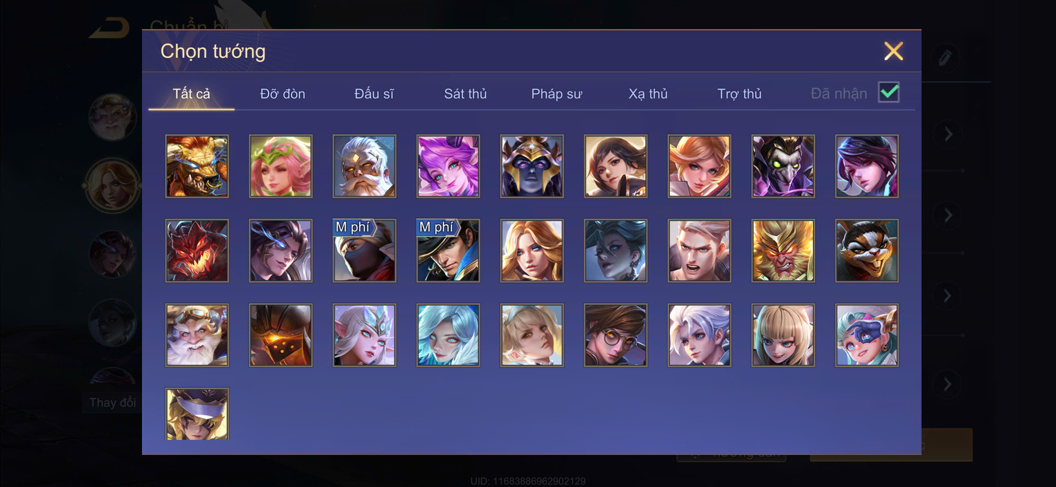Filter heroes by Xạ thủ tab
Screen dimensions: 1056x487
point(648,94)
